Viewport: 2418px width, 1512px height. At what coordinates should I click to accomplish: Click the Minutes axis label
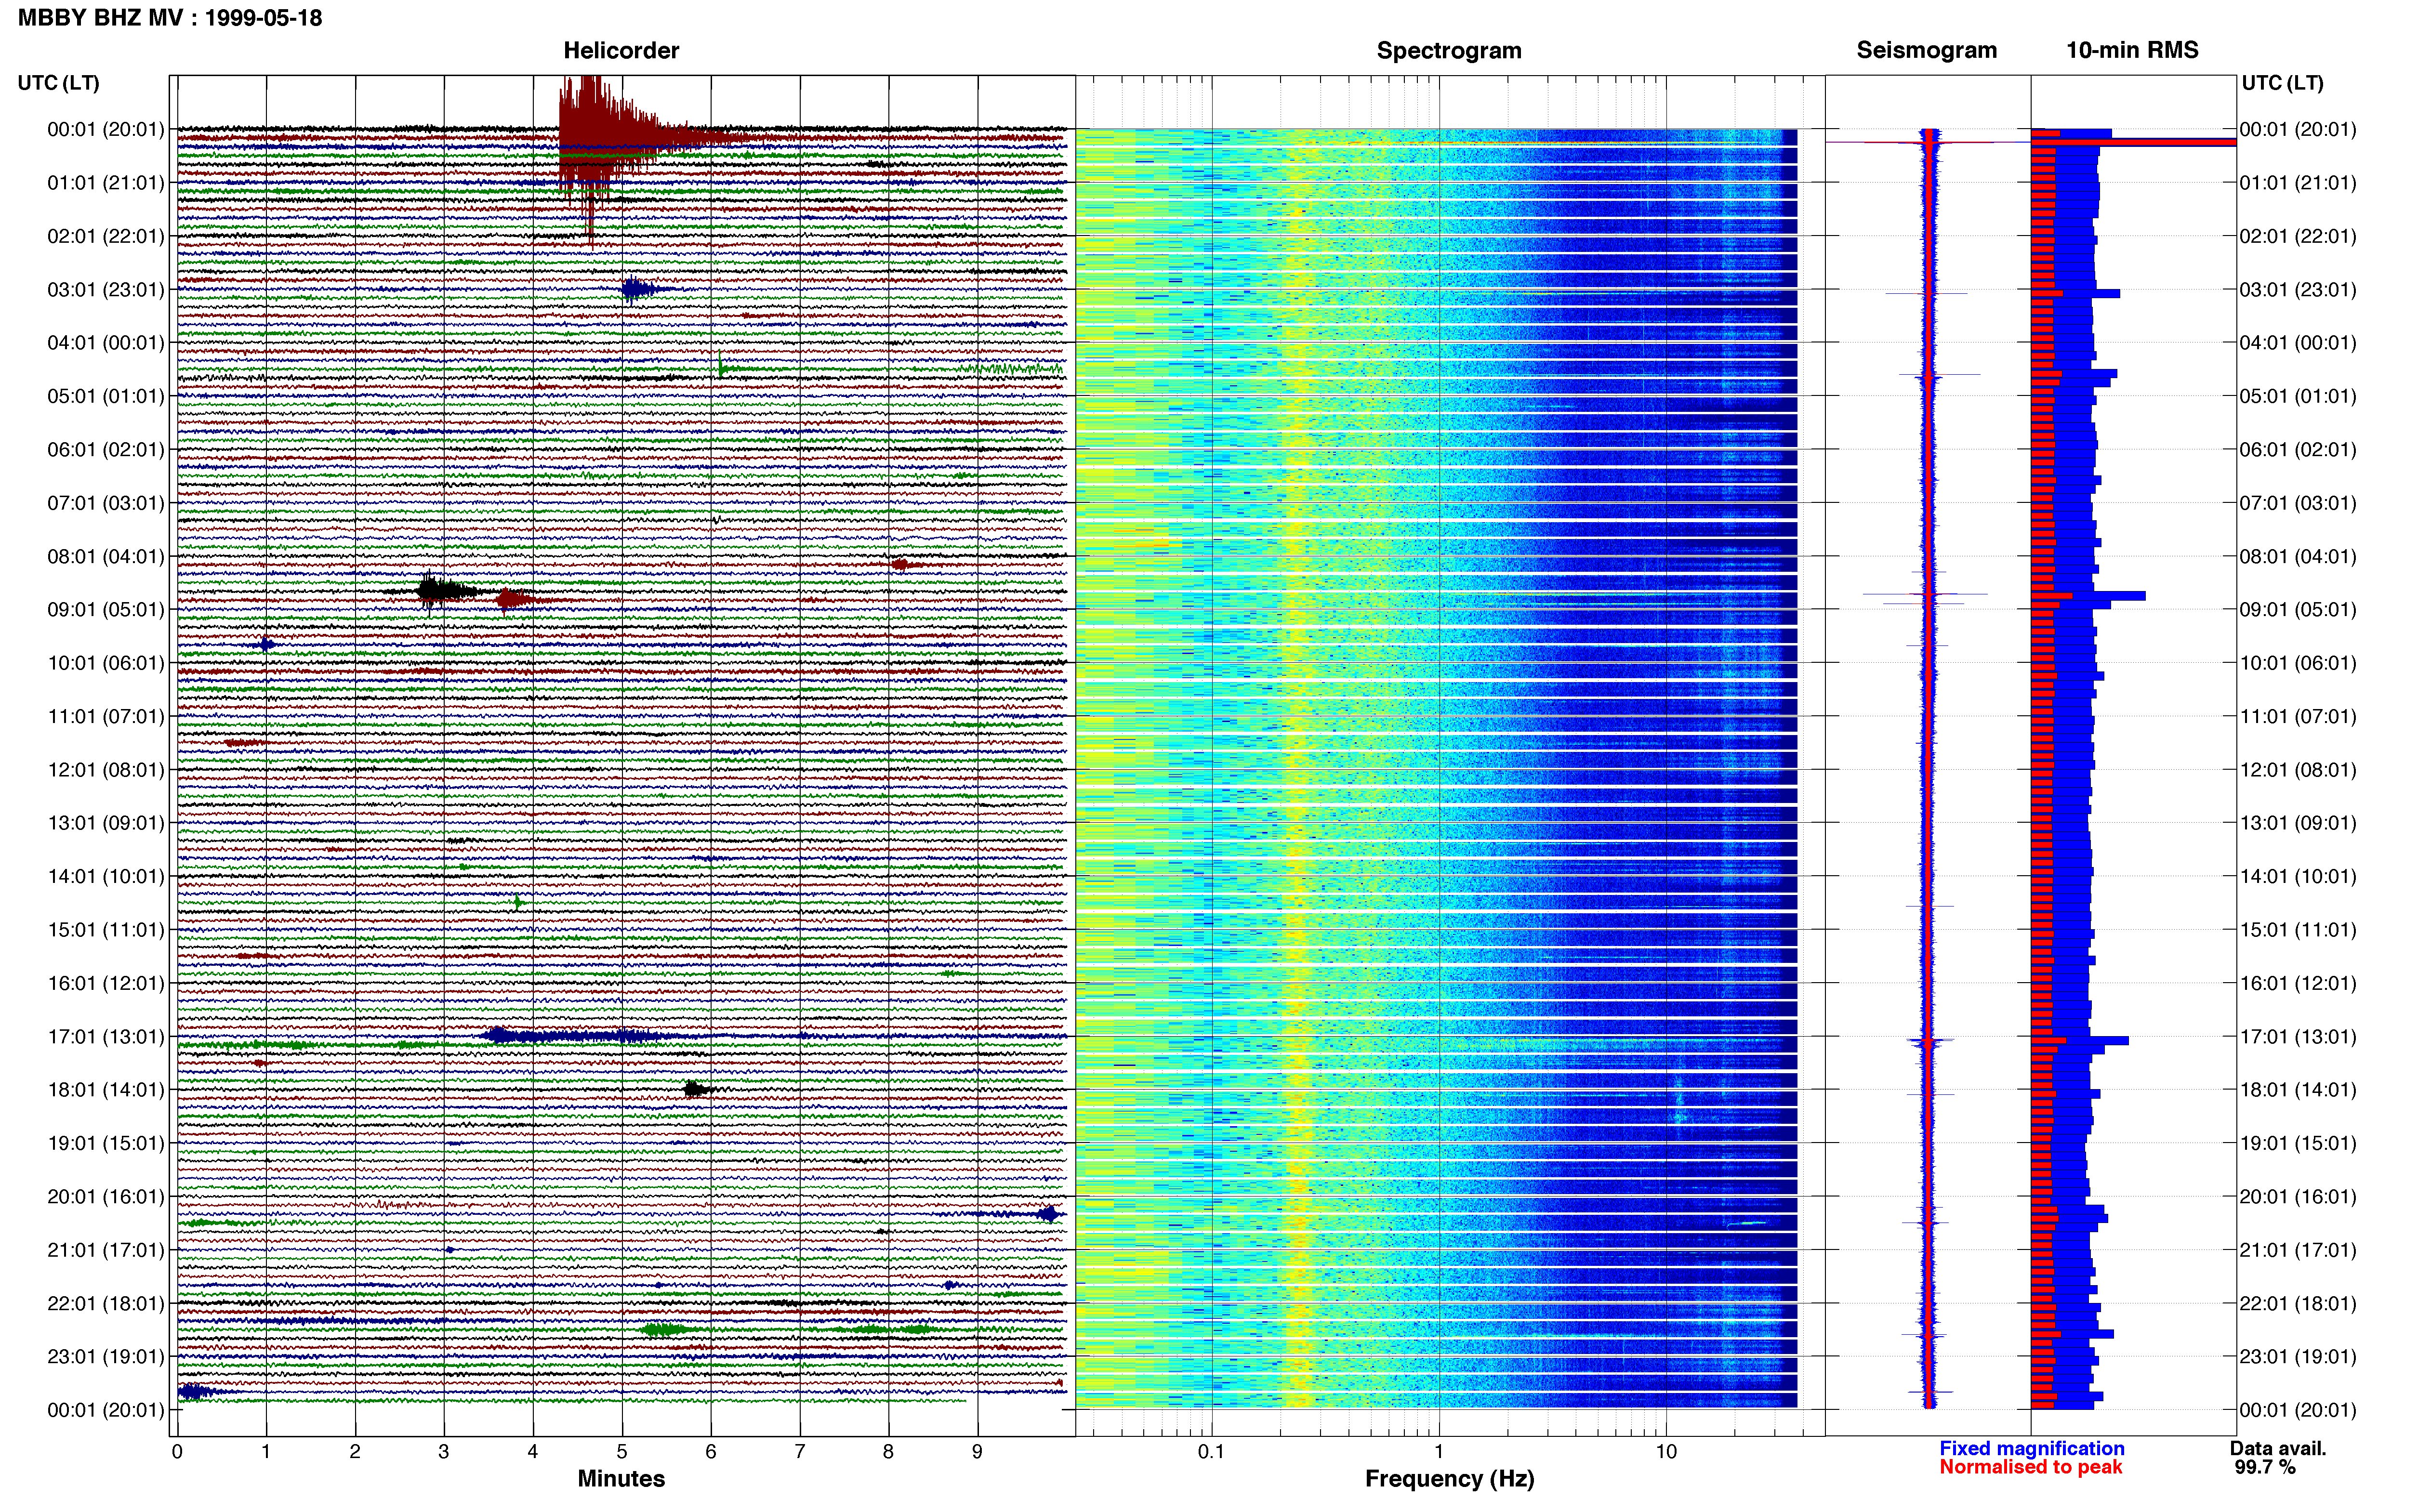621,1479
